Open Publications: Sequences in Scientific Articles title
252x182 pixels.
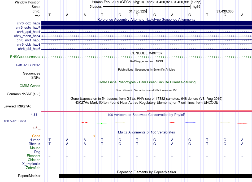click(146, 70)
